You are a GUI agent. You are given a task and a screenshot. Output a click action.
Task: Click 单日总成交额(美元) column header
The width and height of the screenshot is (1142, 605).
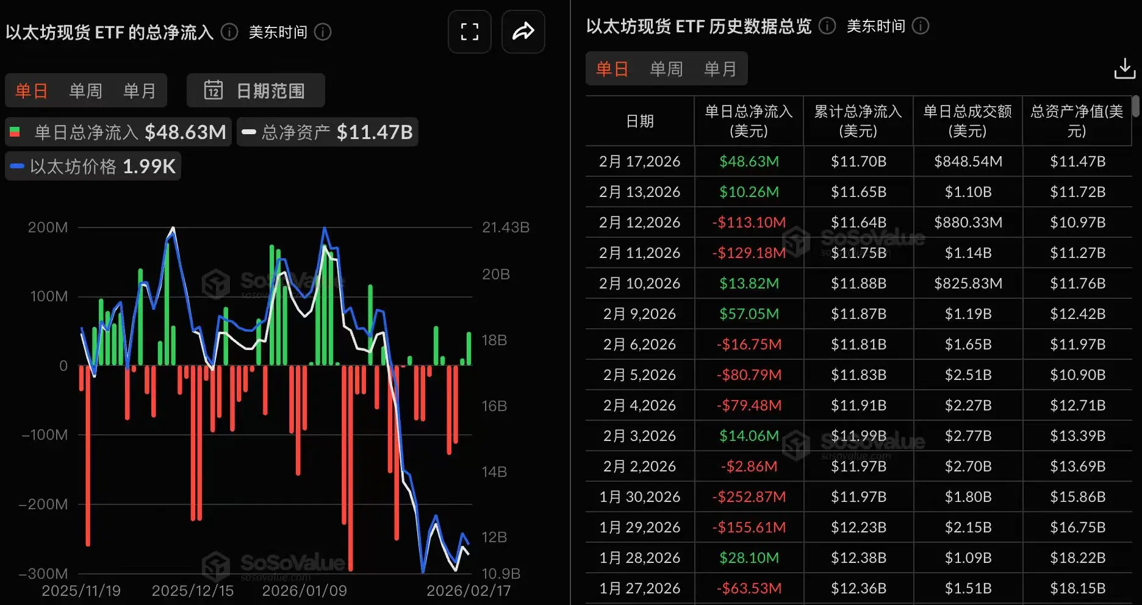click(968, 121)
